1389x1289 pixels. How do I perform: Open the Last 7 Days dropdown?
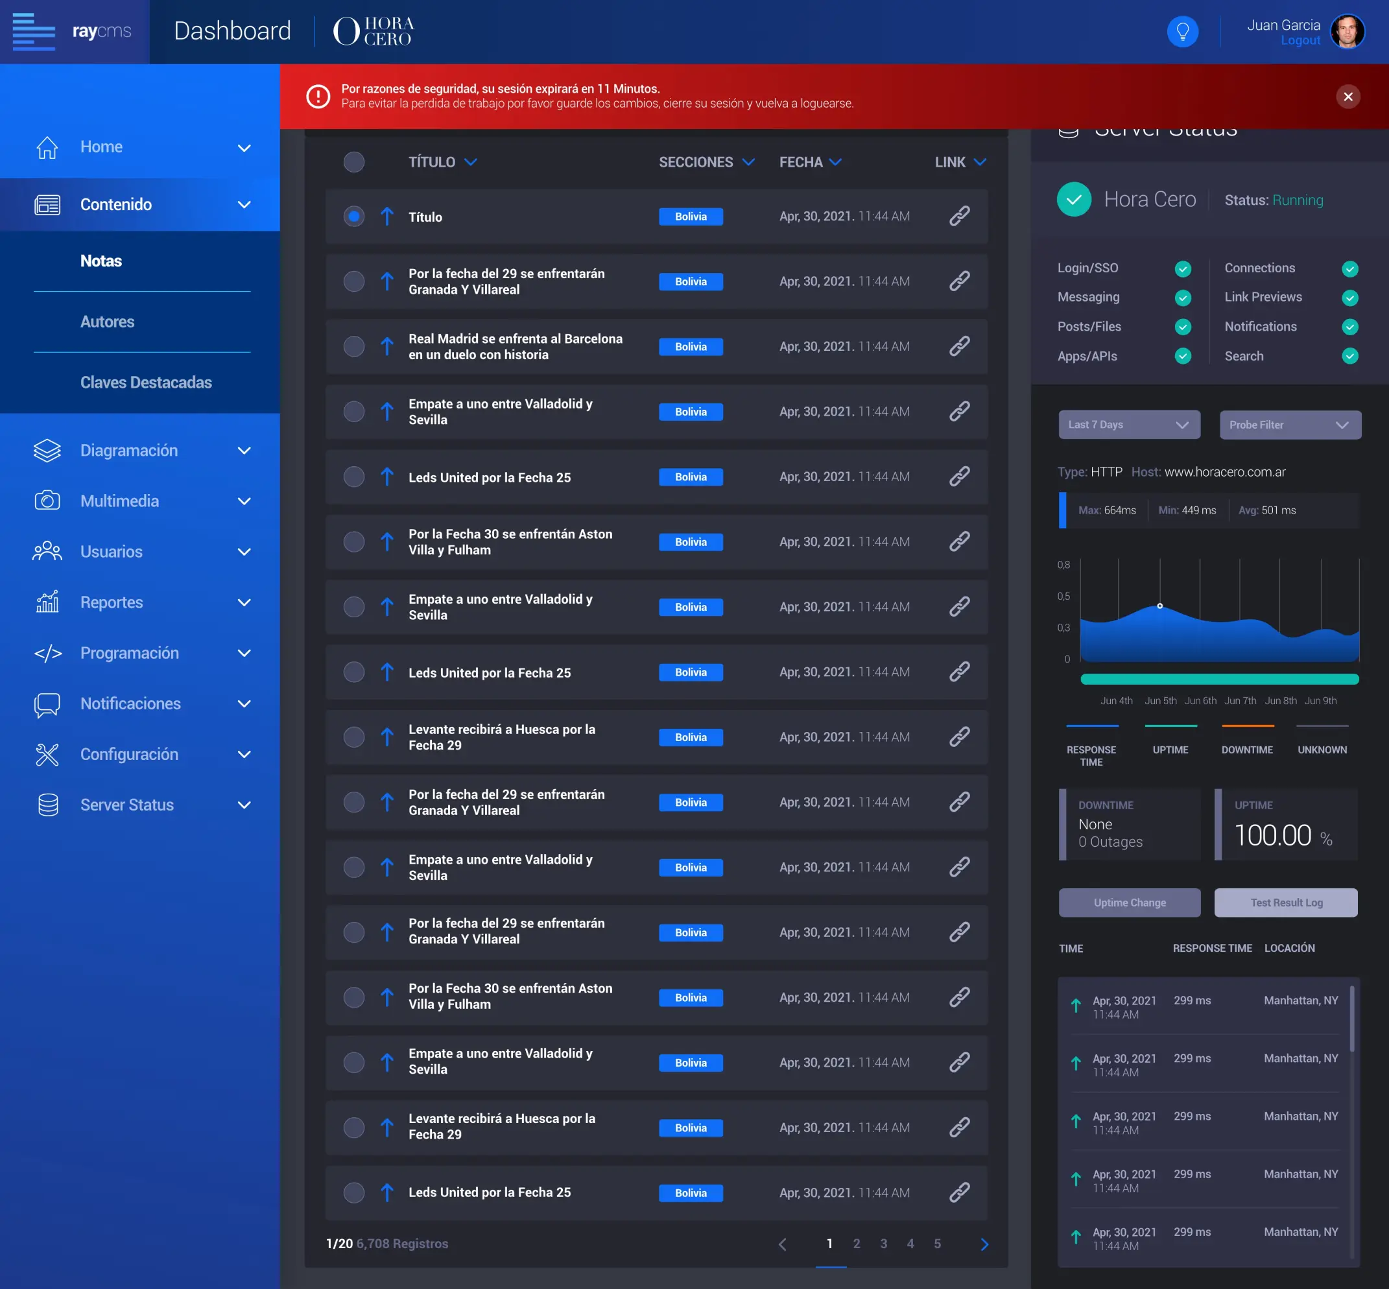coord(1129,424)
